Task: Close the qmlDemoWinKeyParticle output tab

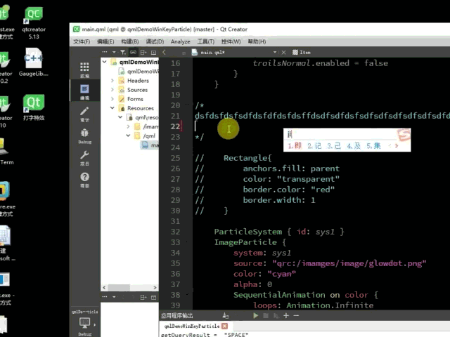Action: (225, 326)
